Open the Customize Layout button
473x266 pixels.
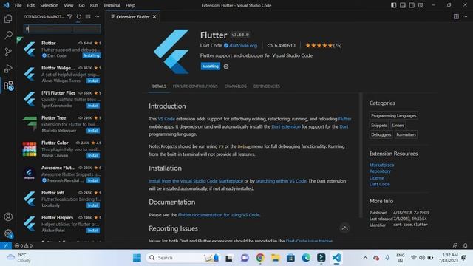click(421, 5)
